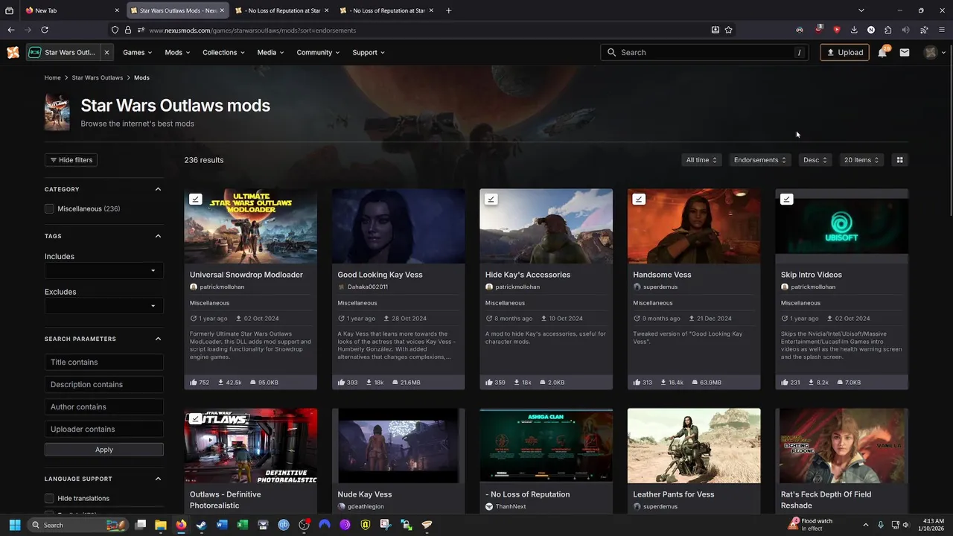Screen dimensions: 953x536
Task: Switch results to grid view icon
Action: pyautogui.click(x=899, y=160)
